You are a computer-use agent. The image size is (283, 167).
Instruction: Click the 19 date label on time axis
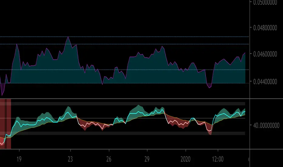[x=19, y=159]
